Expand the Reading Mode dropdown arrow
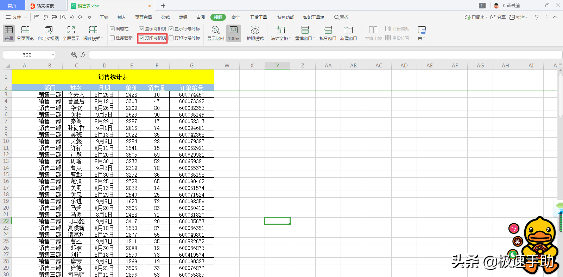Image resolution: width=563 pixels, height=277 pixels. [102, 38]
